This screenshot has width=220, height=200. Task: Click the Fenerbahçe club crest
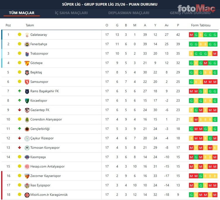27,44
